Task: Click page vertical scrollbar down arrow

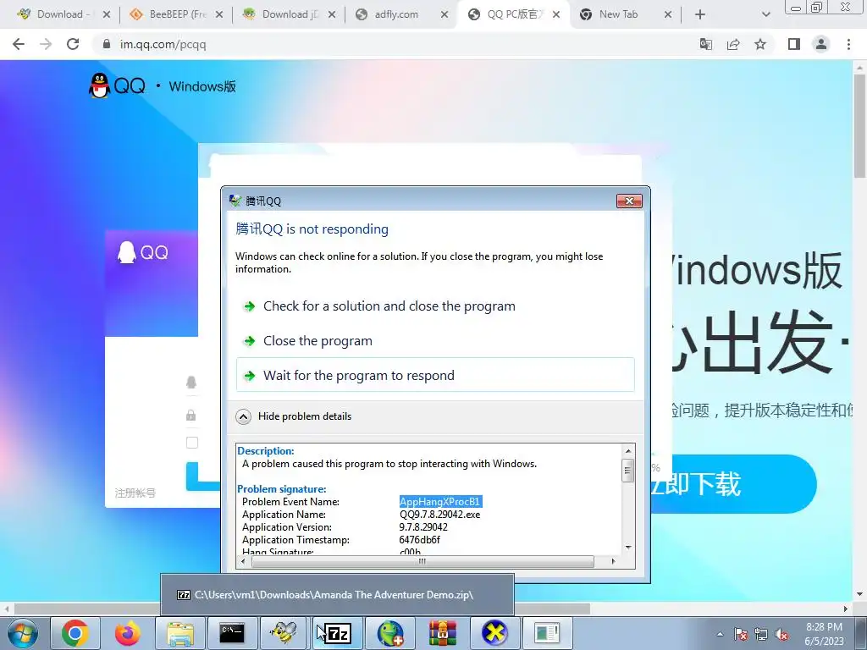Action: tap(859, 595)
